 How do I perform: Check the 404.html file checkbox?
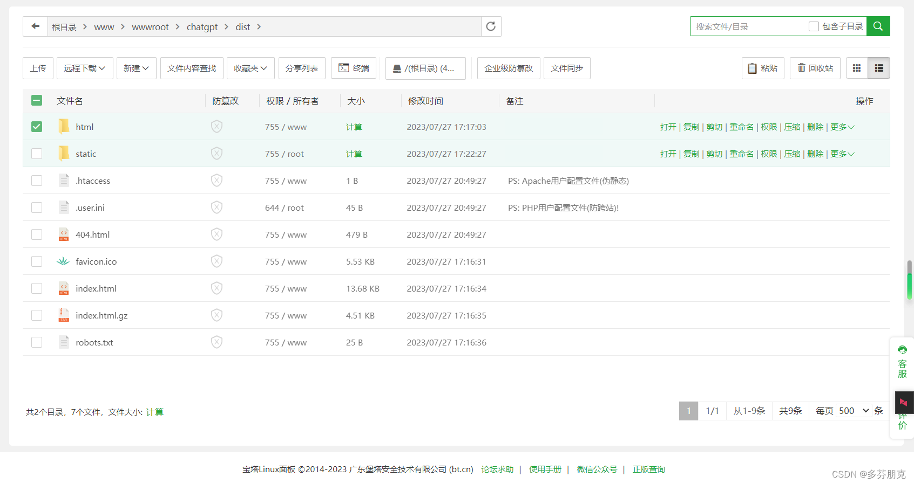[37, 234]
